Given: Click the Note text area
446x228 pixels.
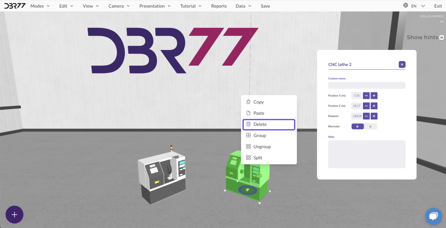Looking at the screenshot, I should click(367, 154).
